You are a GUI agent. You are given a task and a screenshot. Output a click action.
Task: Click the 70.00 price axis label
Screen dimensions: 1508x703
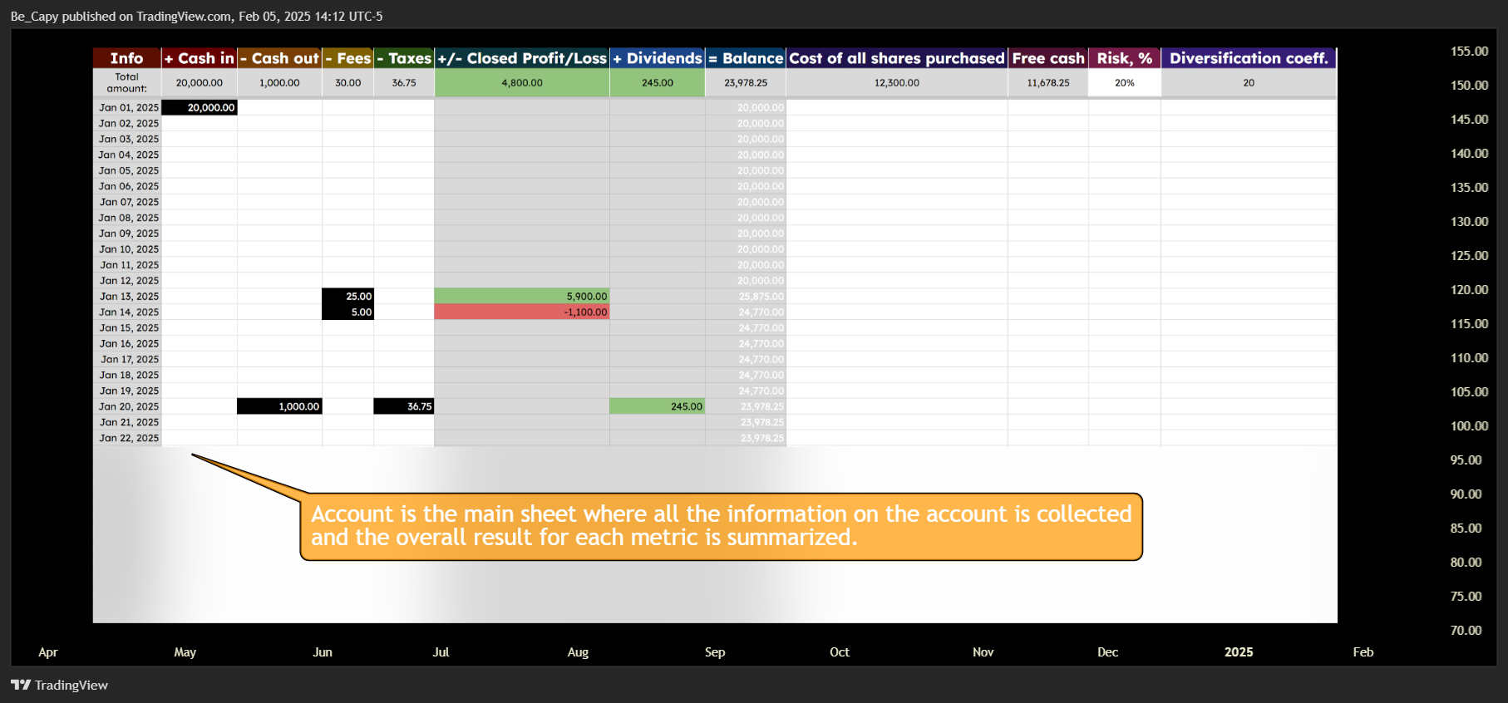click(x=1466, y=631)
